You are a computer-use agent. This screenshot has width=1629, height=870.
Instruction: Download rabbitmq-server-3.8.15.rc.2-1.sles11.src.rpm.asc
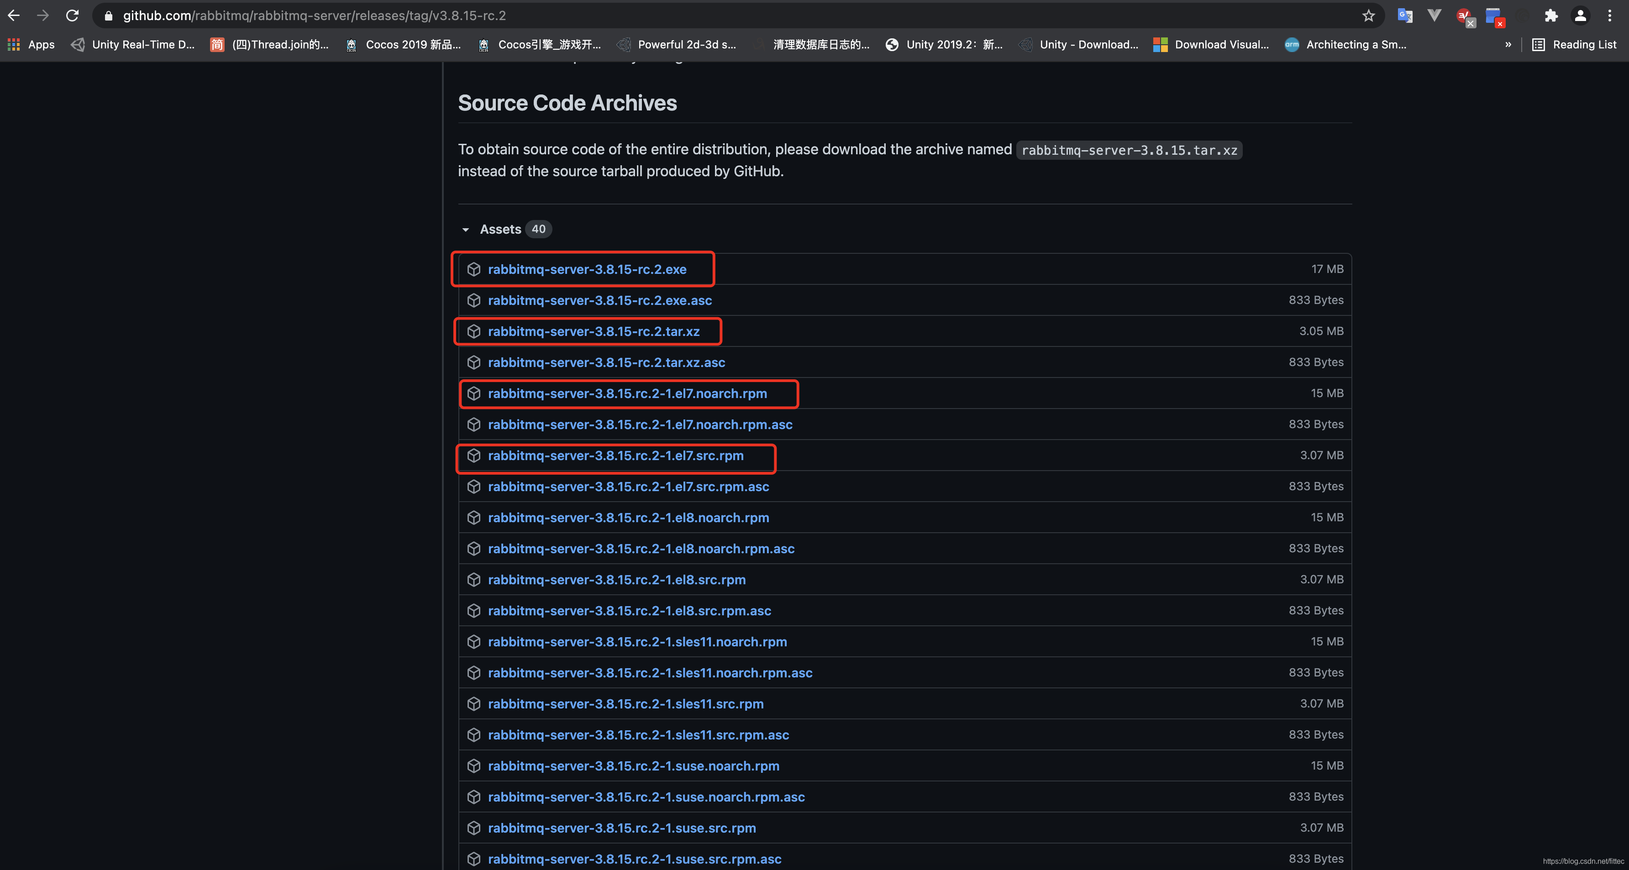coord(639,735)
